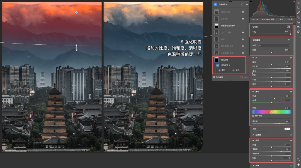Click the 减去 subtract button
301x168 pixels.
(236, 70)
